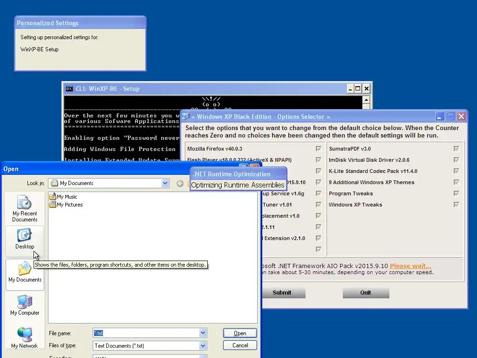The height and width of the screenshot is (358, 477).
Task: Click the Open button in dialog
Action: click(240, 333)
